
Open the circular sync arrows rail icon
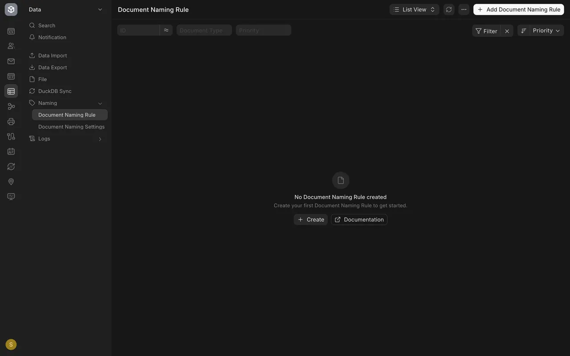(x=11, y=166)
